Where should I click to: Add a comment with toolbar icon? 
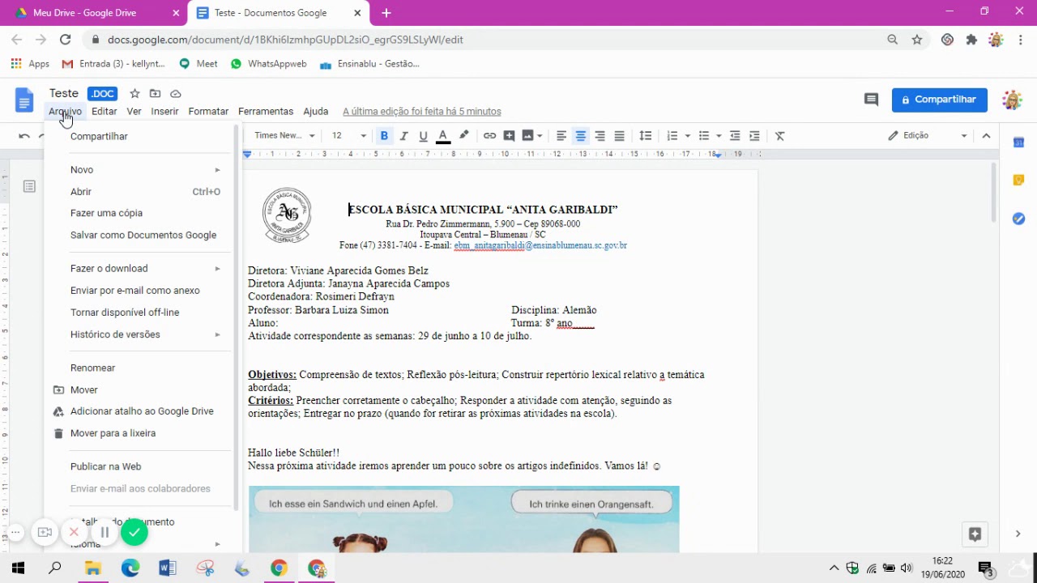[509, 136]
